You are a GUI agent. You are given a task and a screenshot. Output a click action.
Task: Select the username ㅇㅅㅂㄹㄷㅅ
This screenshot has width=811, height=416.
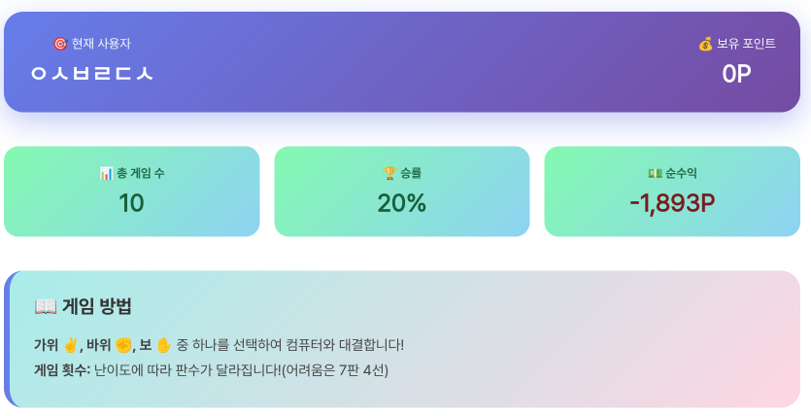coord(91,74)
